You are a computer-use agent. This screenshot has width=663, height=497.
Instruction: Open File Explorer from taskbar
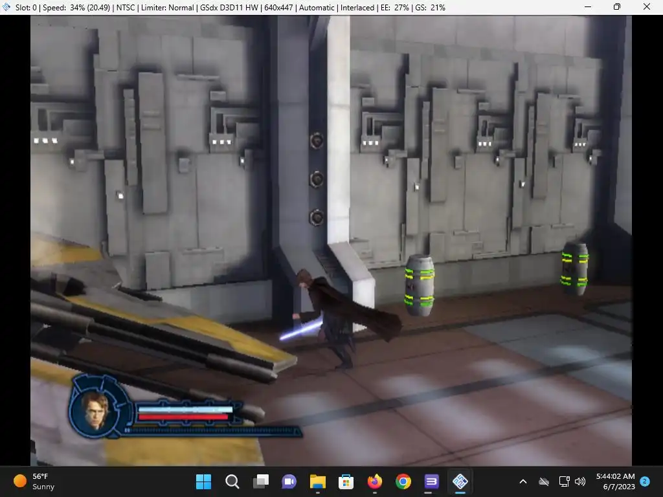[317, 481]
